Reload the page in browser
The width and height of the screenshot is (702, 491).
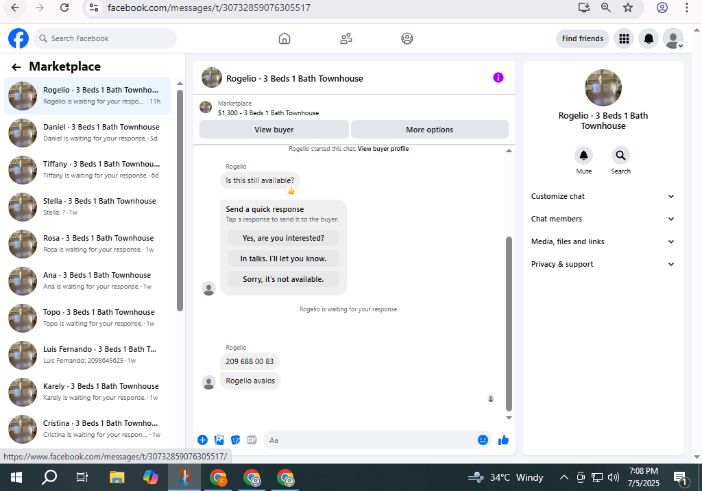point(64,8)
